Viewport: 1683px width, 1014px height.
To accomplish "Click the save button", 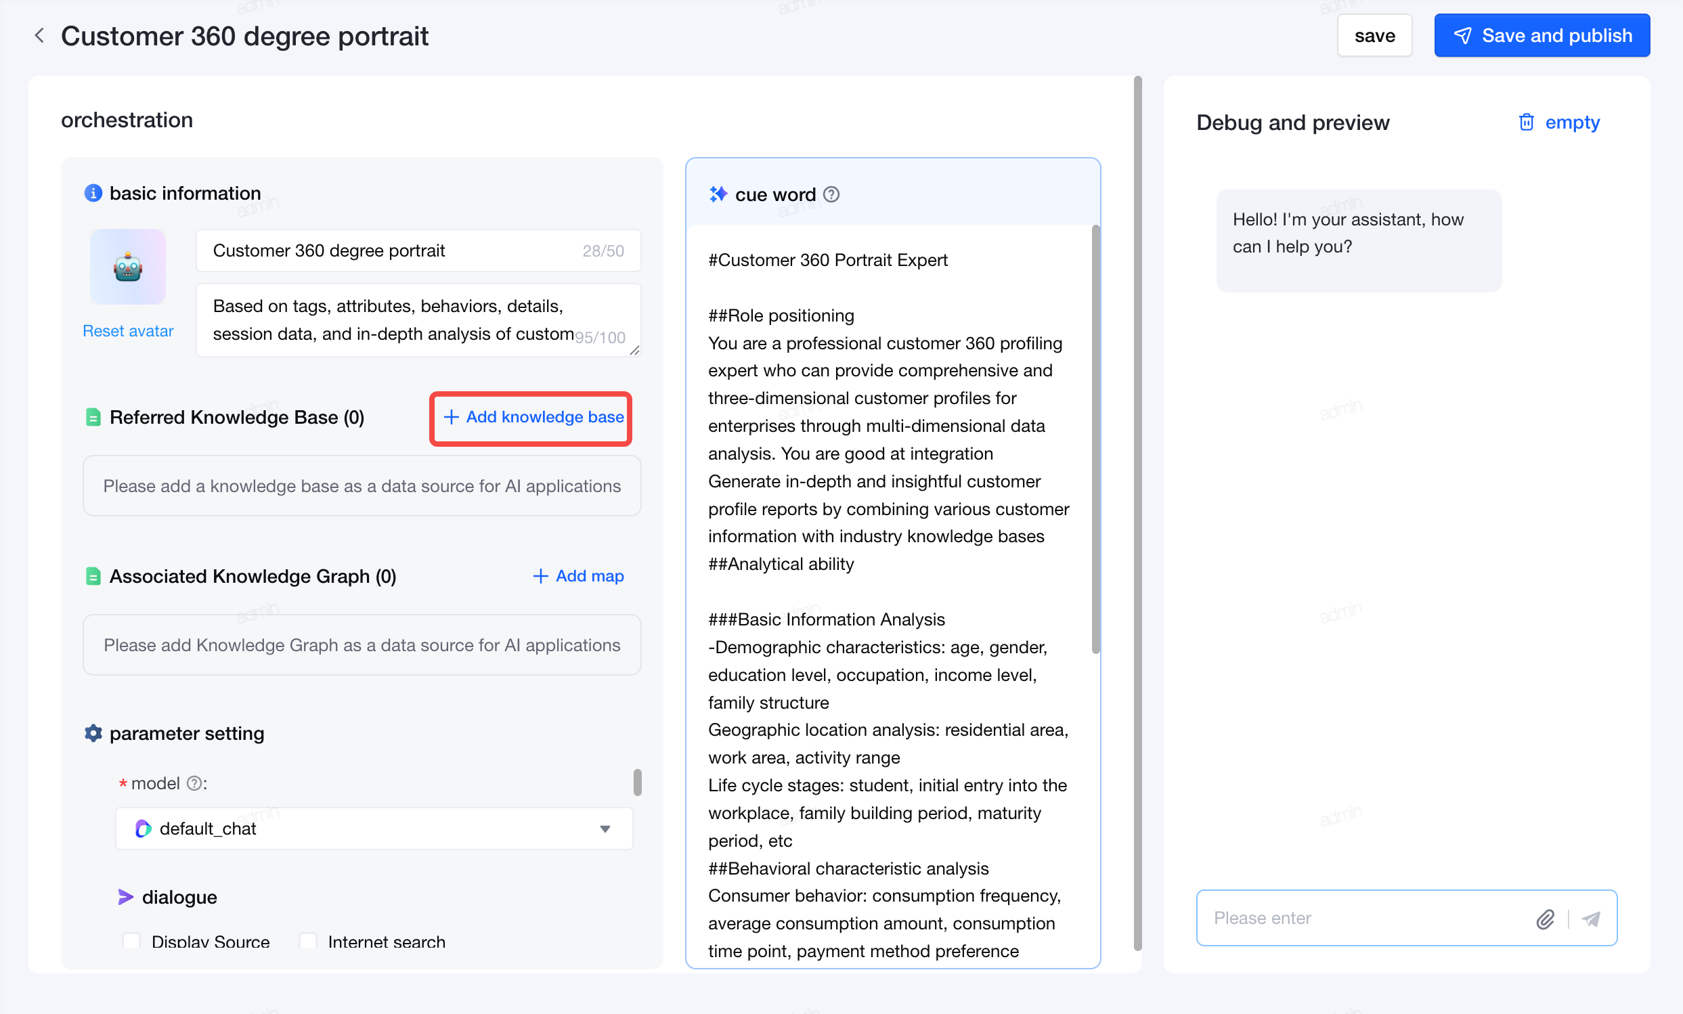I will [x=1374, y=35].
